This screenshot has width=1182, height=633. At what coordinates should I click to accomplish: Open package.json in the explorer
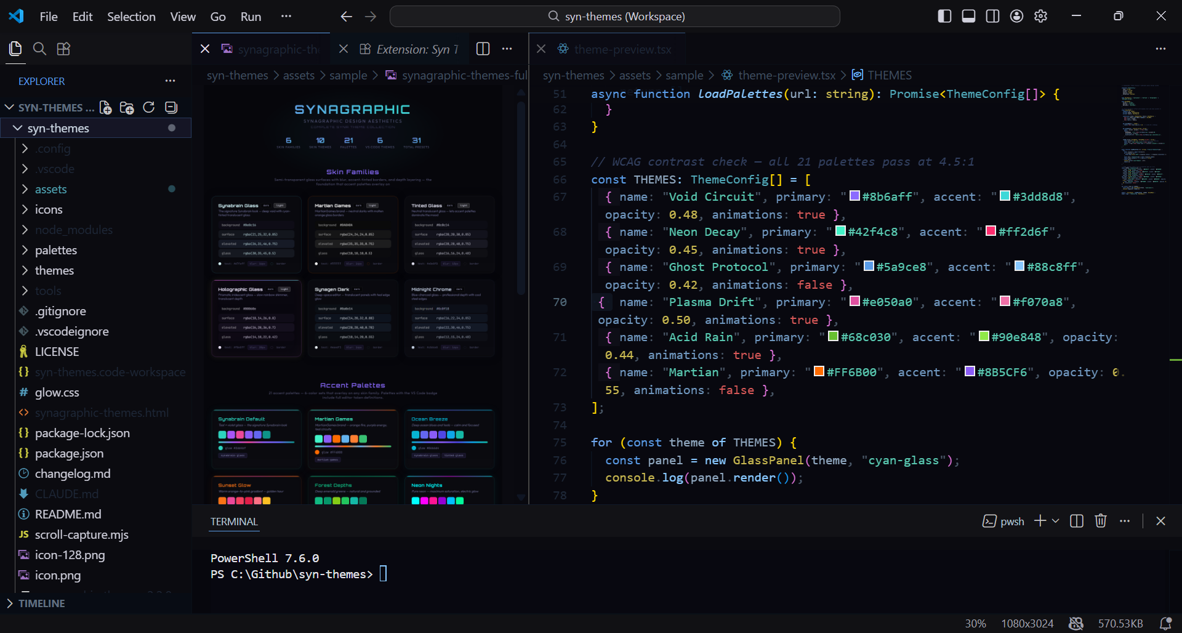point(69,453)
